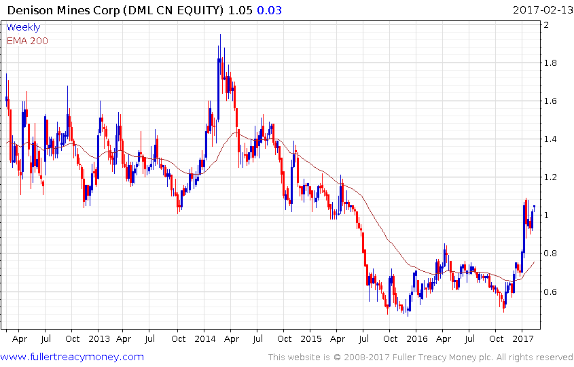Click the 1.8 y-axis value
Screen dimensions: 574x367
(550, 63)
